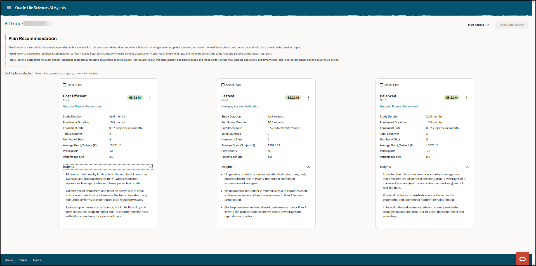Click the Fastest plan title
This screenshot has height=266, width=536.
point(228,96)
